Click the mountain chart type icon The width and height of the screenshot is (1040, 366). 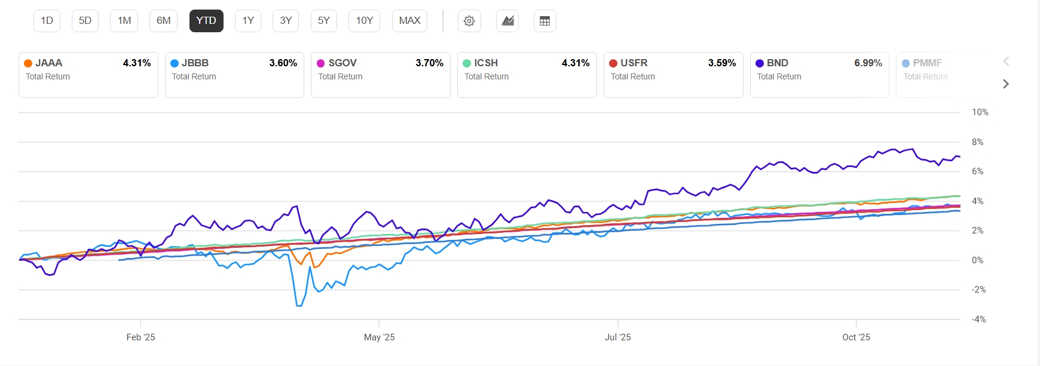point(507,21)
